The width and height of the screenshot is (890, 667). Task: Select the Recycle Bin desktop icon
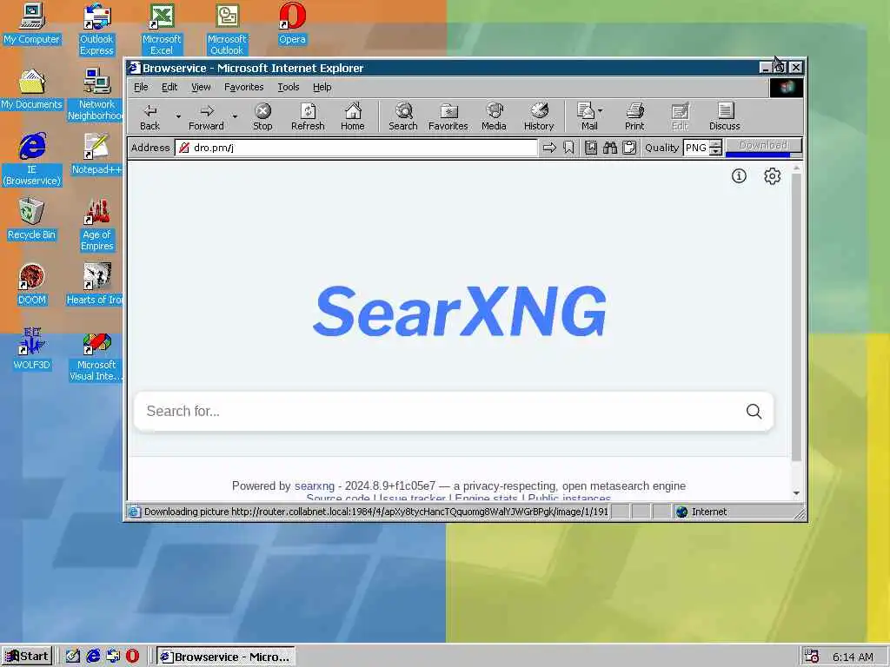coord(32,220)
